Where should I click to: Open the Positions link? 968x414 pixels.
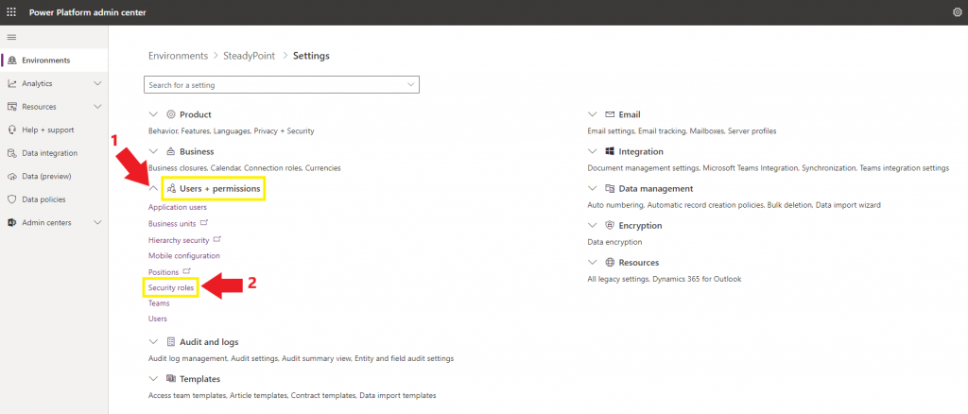click(164, 271)
